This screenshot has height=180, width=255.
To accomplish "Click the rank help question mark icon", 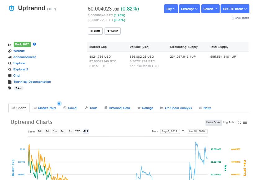I will click(34, 44).
